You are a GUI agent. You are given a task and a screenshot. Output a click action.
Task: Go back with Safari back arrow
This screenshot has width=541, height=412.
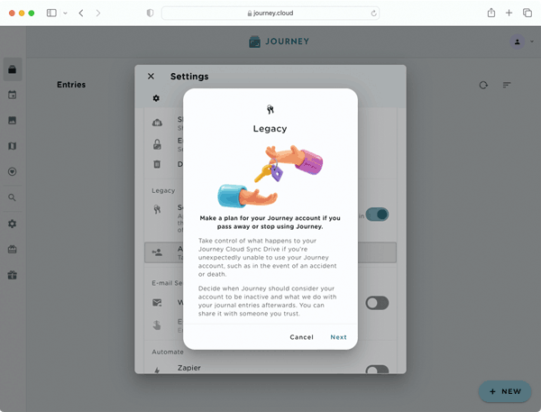81,14
